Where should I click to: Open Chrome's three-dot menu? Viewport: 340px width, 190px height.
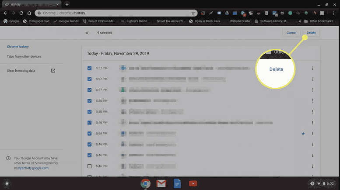click(333, 13)
